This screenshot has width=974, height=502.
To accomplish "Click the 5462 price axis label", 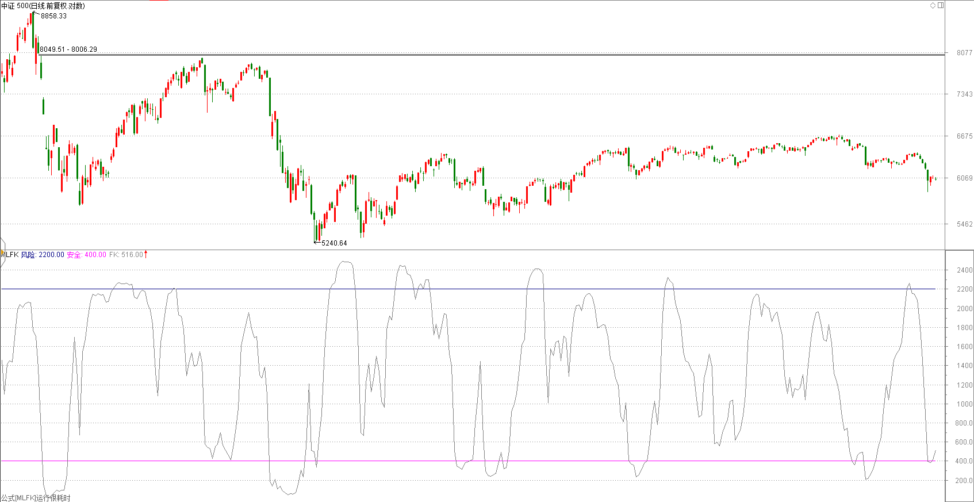I will click(964, 224).
